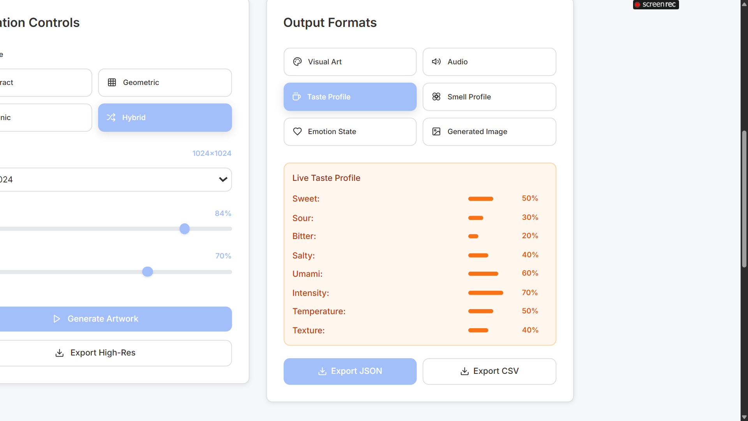Click the speaker icon on Audio

tap(436, 62)
